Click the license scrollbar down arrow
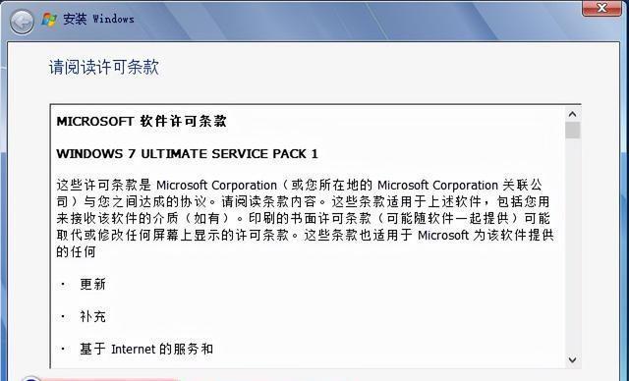The image size is (629, 381). [x=572, y=359]
